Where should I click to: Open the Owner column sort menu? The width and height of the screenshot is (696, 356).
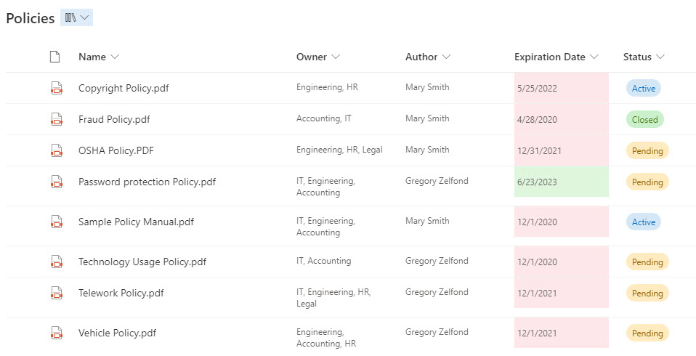(336, 57)
